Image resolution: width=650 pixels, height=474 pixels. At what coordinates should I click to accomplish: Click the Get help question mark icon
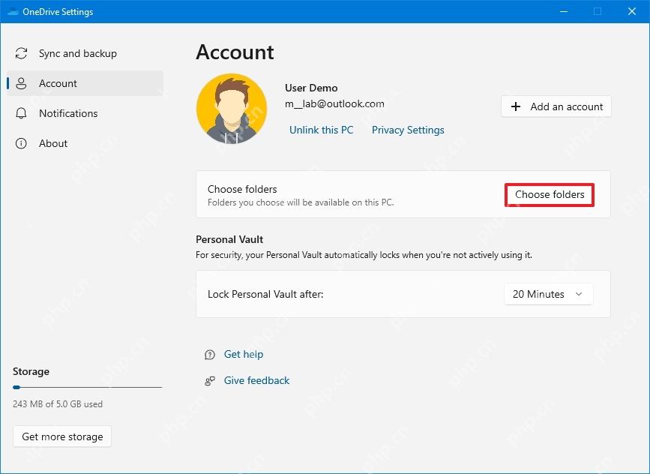pyautogui.click(x=210, y=355)
